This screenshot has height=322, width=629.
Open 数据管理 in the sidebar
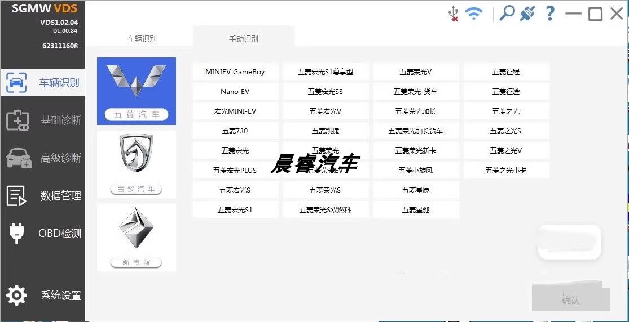(x=42, y=196)
